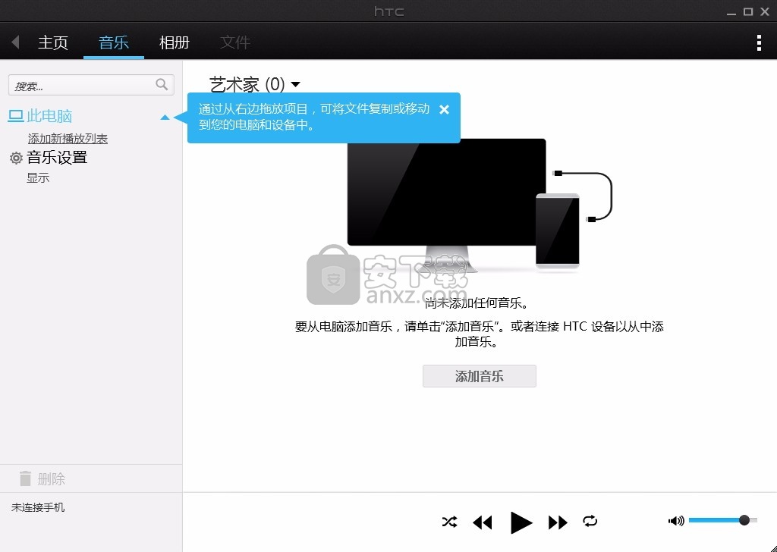Click the 未连接手机 status text
This screenshot has height=552, width=777.
point(38,507)
